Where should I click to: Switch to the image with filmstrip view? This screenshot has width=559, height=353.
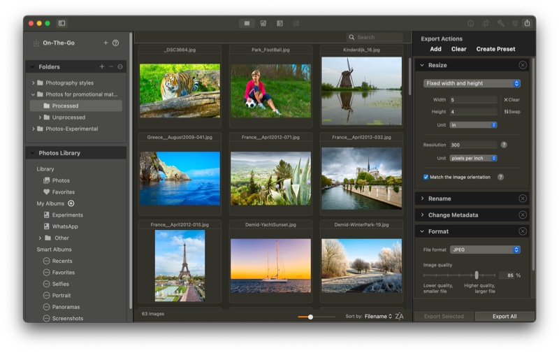[263, 23]
